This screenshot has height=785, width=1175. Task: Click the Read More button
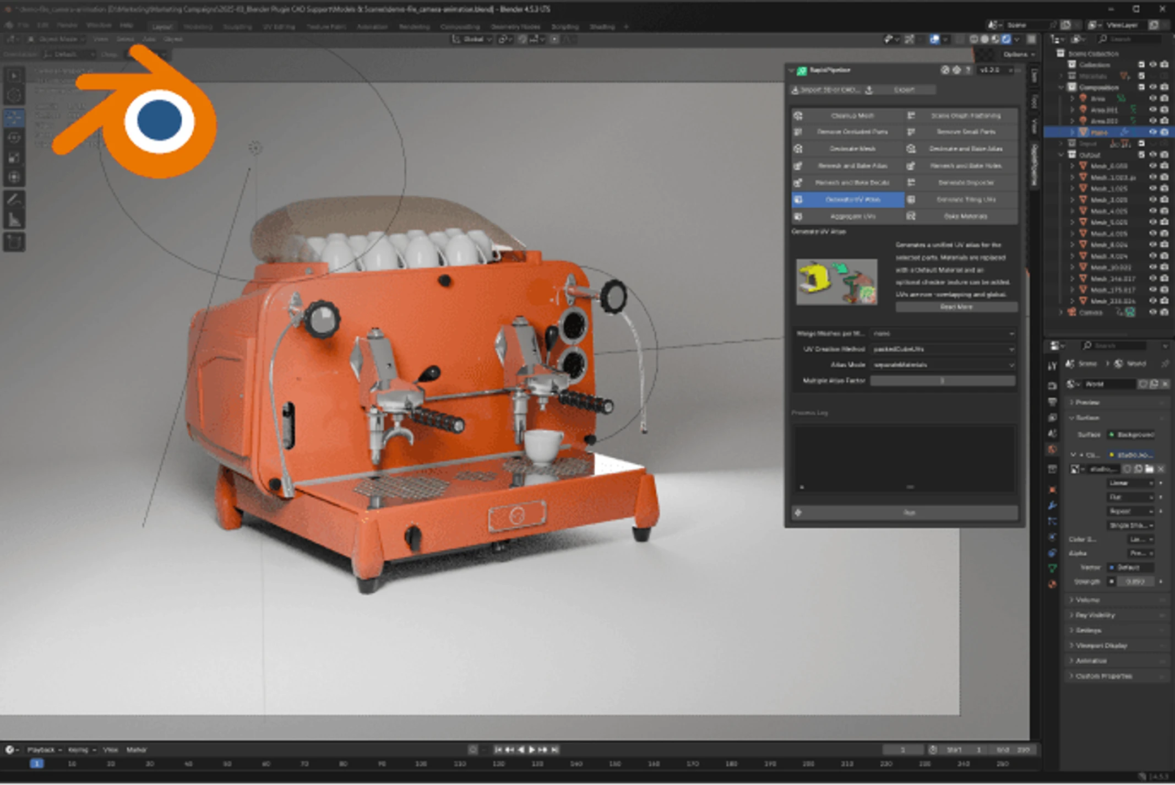(956, 307)
